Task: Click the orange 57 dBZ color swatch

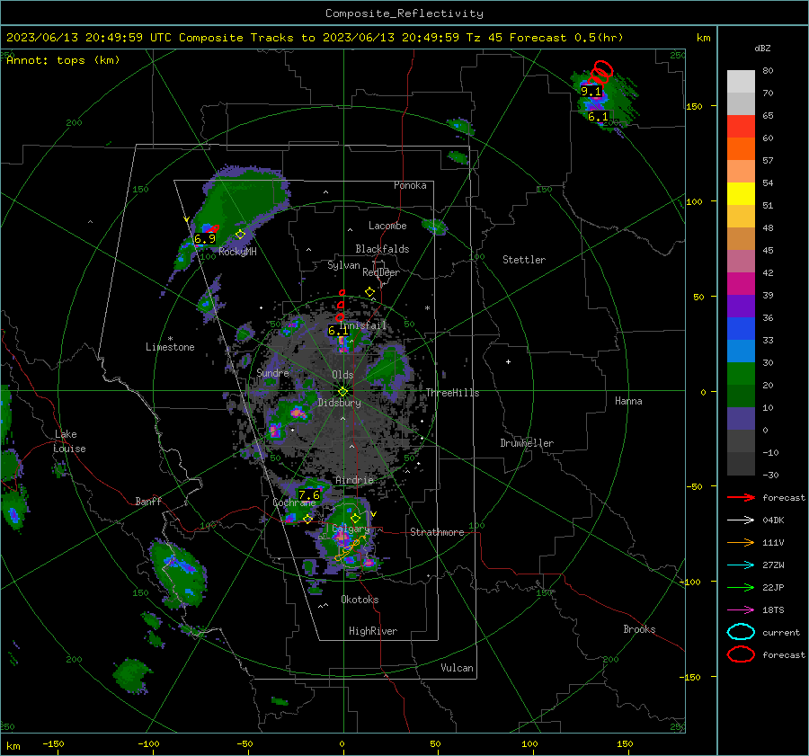Action: pos(741,149)
